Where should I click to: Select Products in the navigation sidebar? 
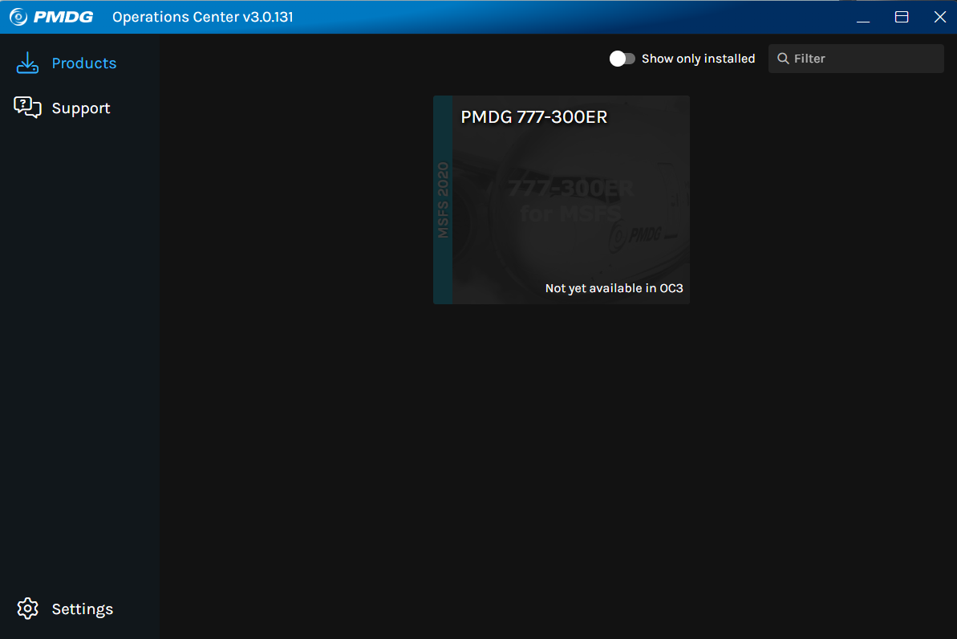click(x=83, y=63)
